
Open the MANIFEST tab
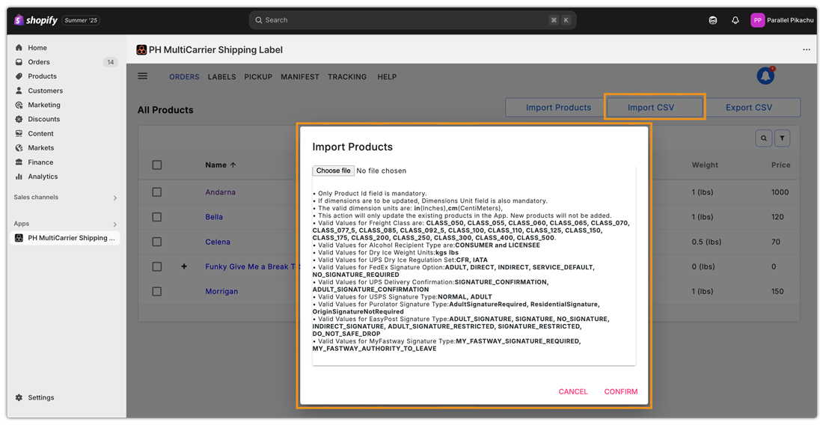[300, 76]
